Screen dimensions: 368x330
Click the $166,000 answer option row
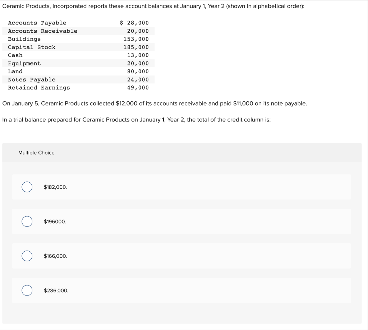pyautogui.click(x=181, y=256)
